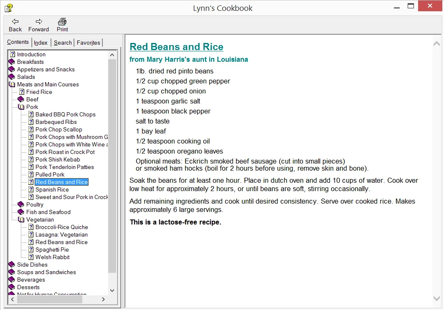Select highlighted Red Beans and Rice under Pork
The height and width of the screenshot is (310, 444).
click(61, 182)
